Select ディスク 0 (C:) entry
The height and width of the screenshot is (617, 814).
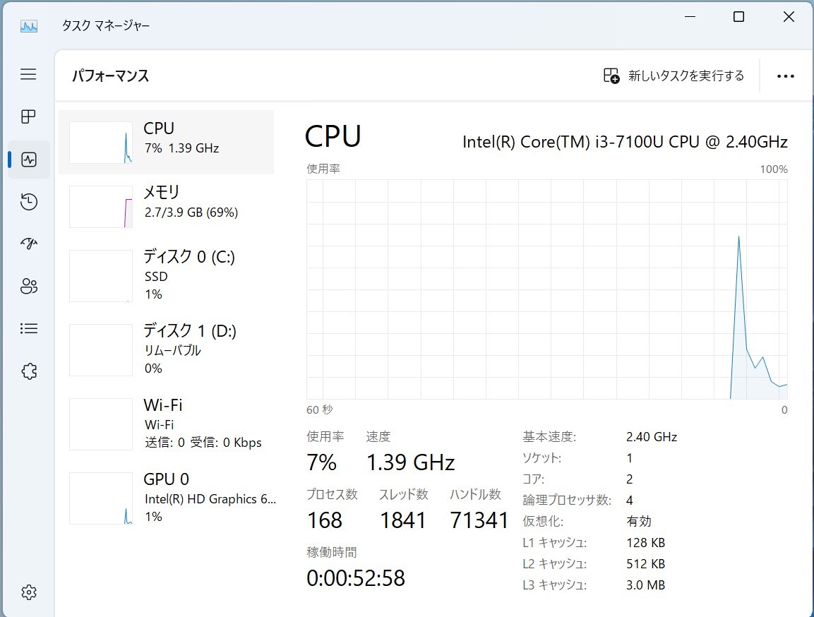click(166, 275)
